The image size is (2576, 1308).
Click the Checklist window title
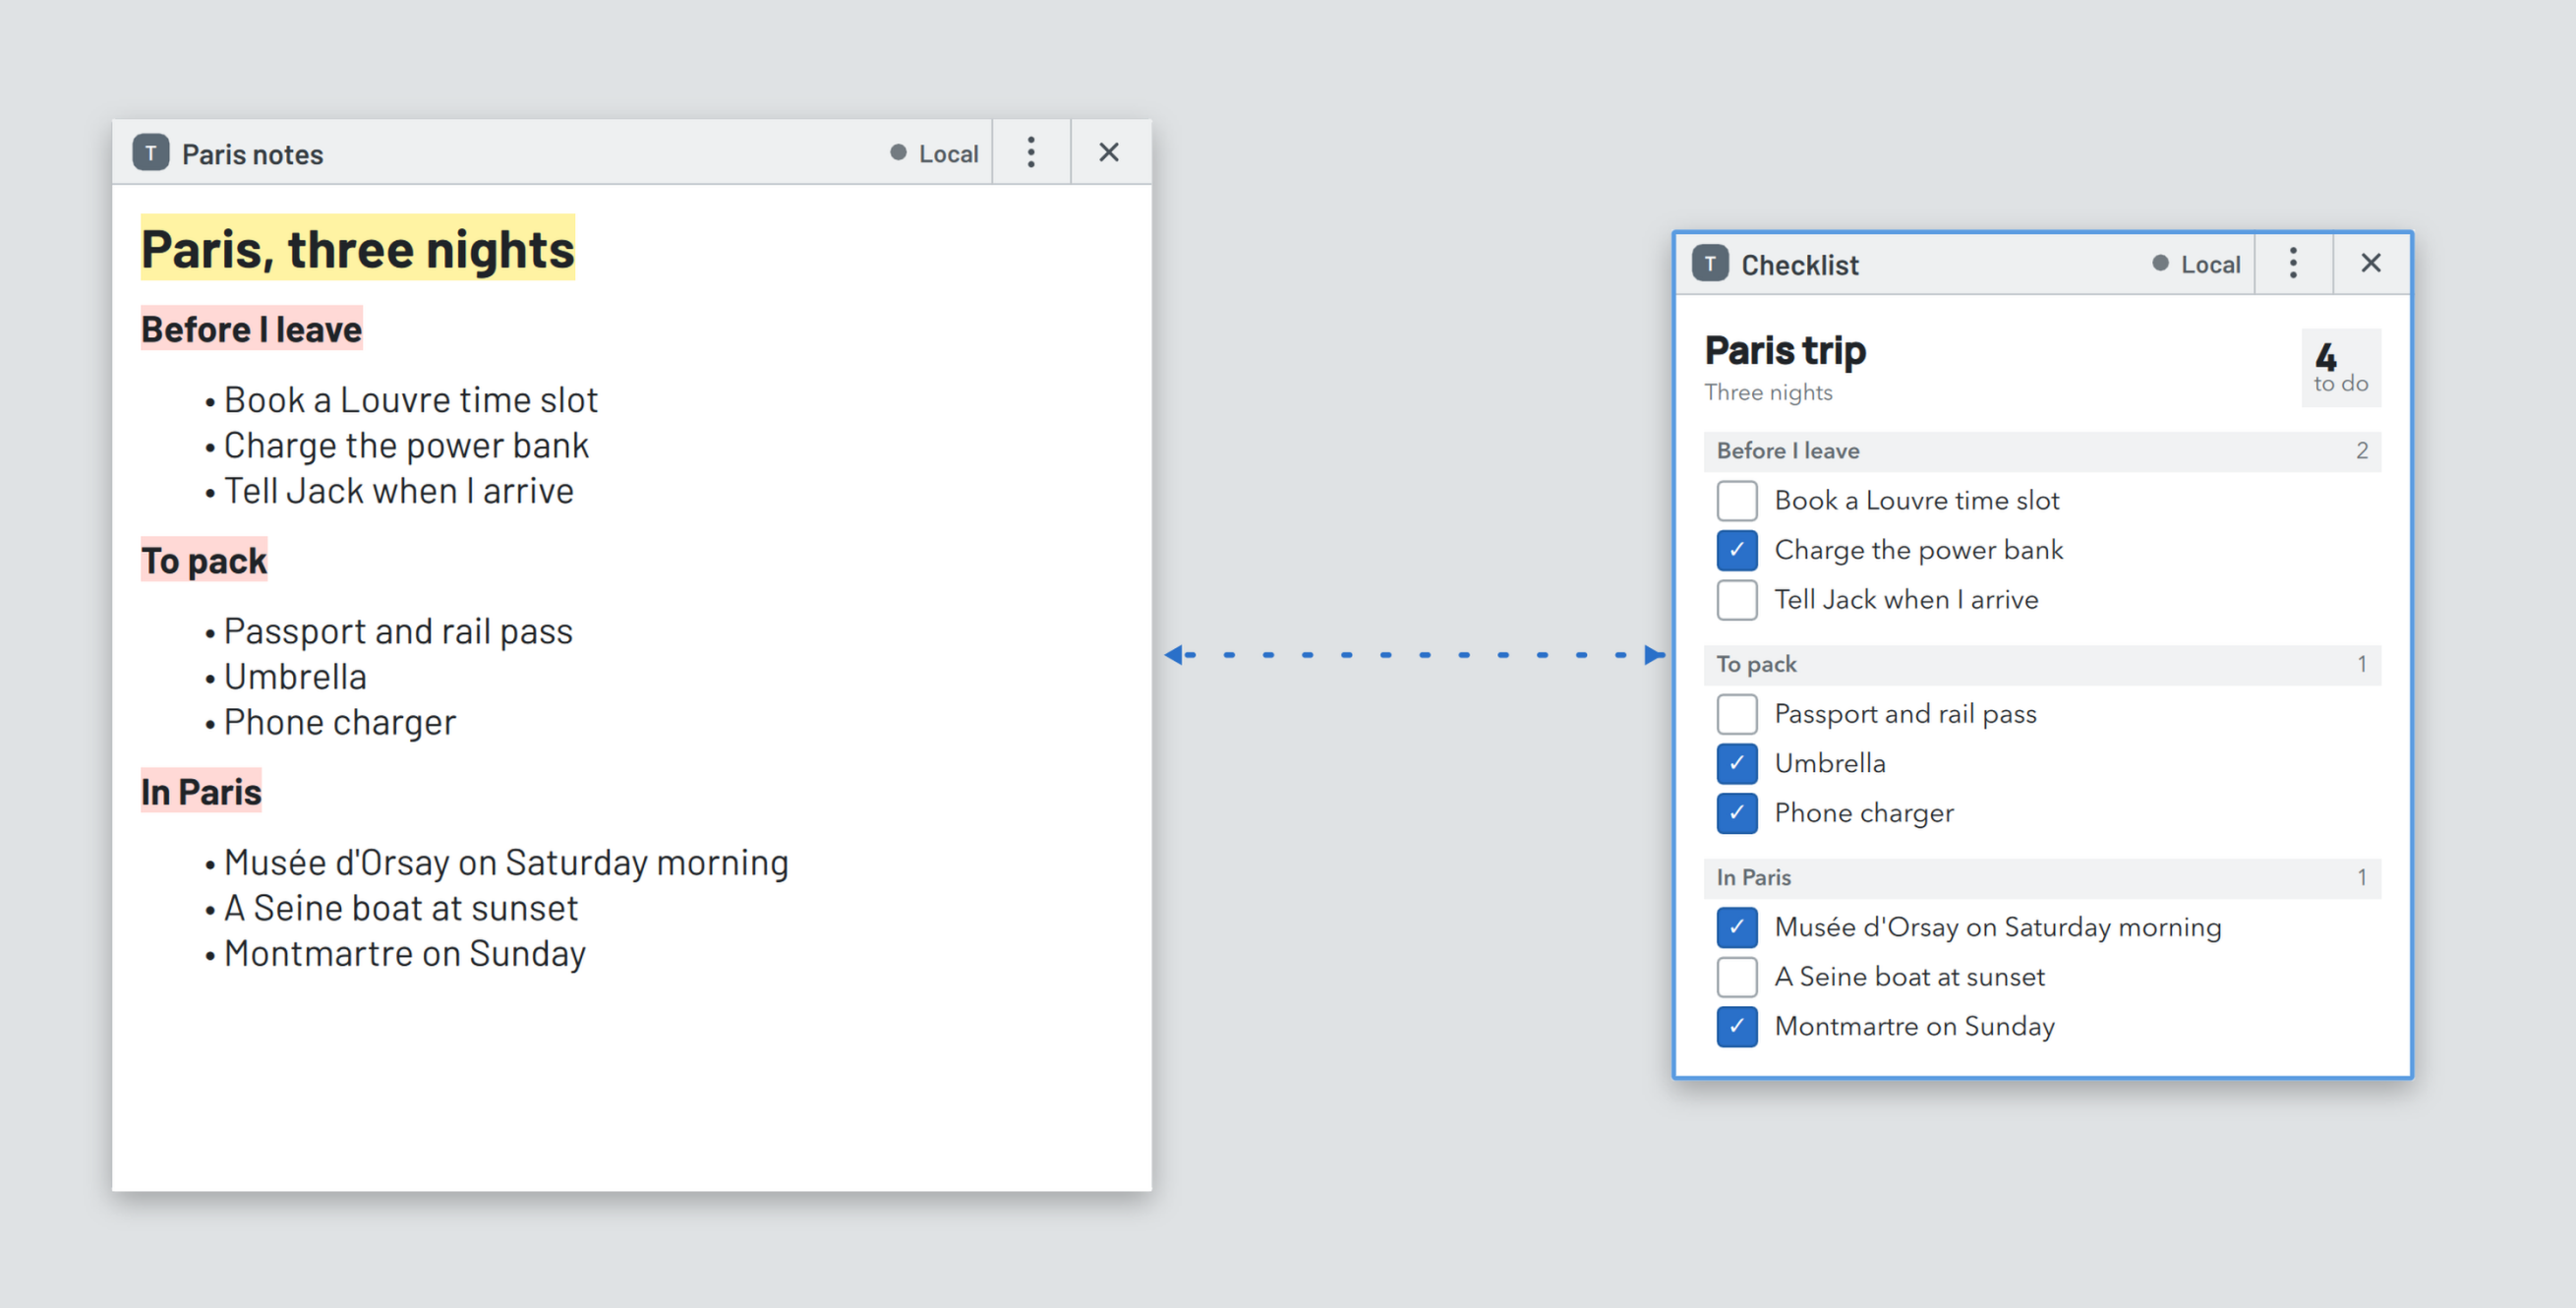click(1800, 265)
